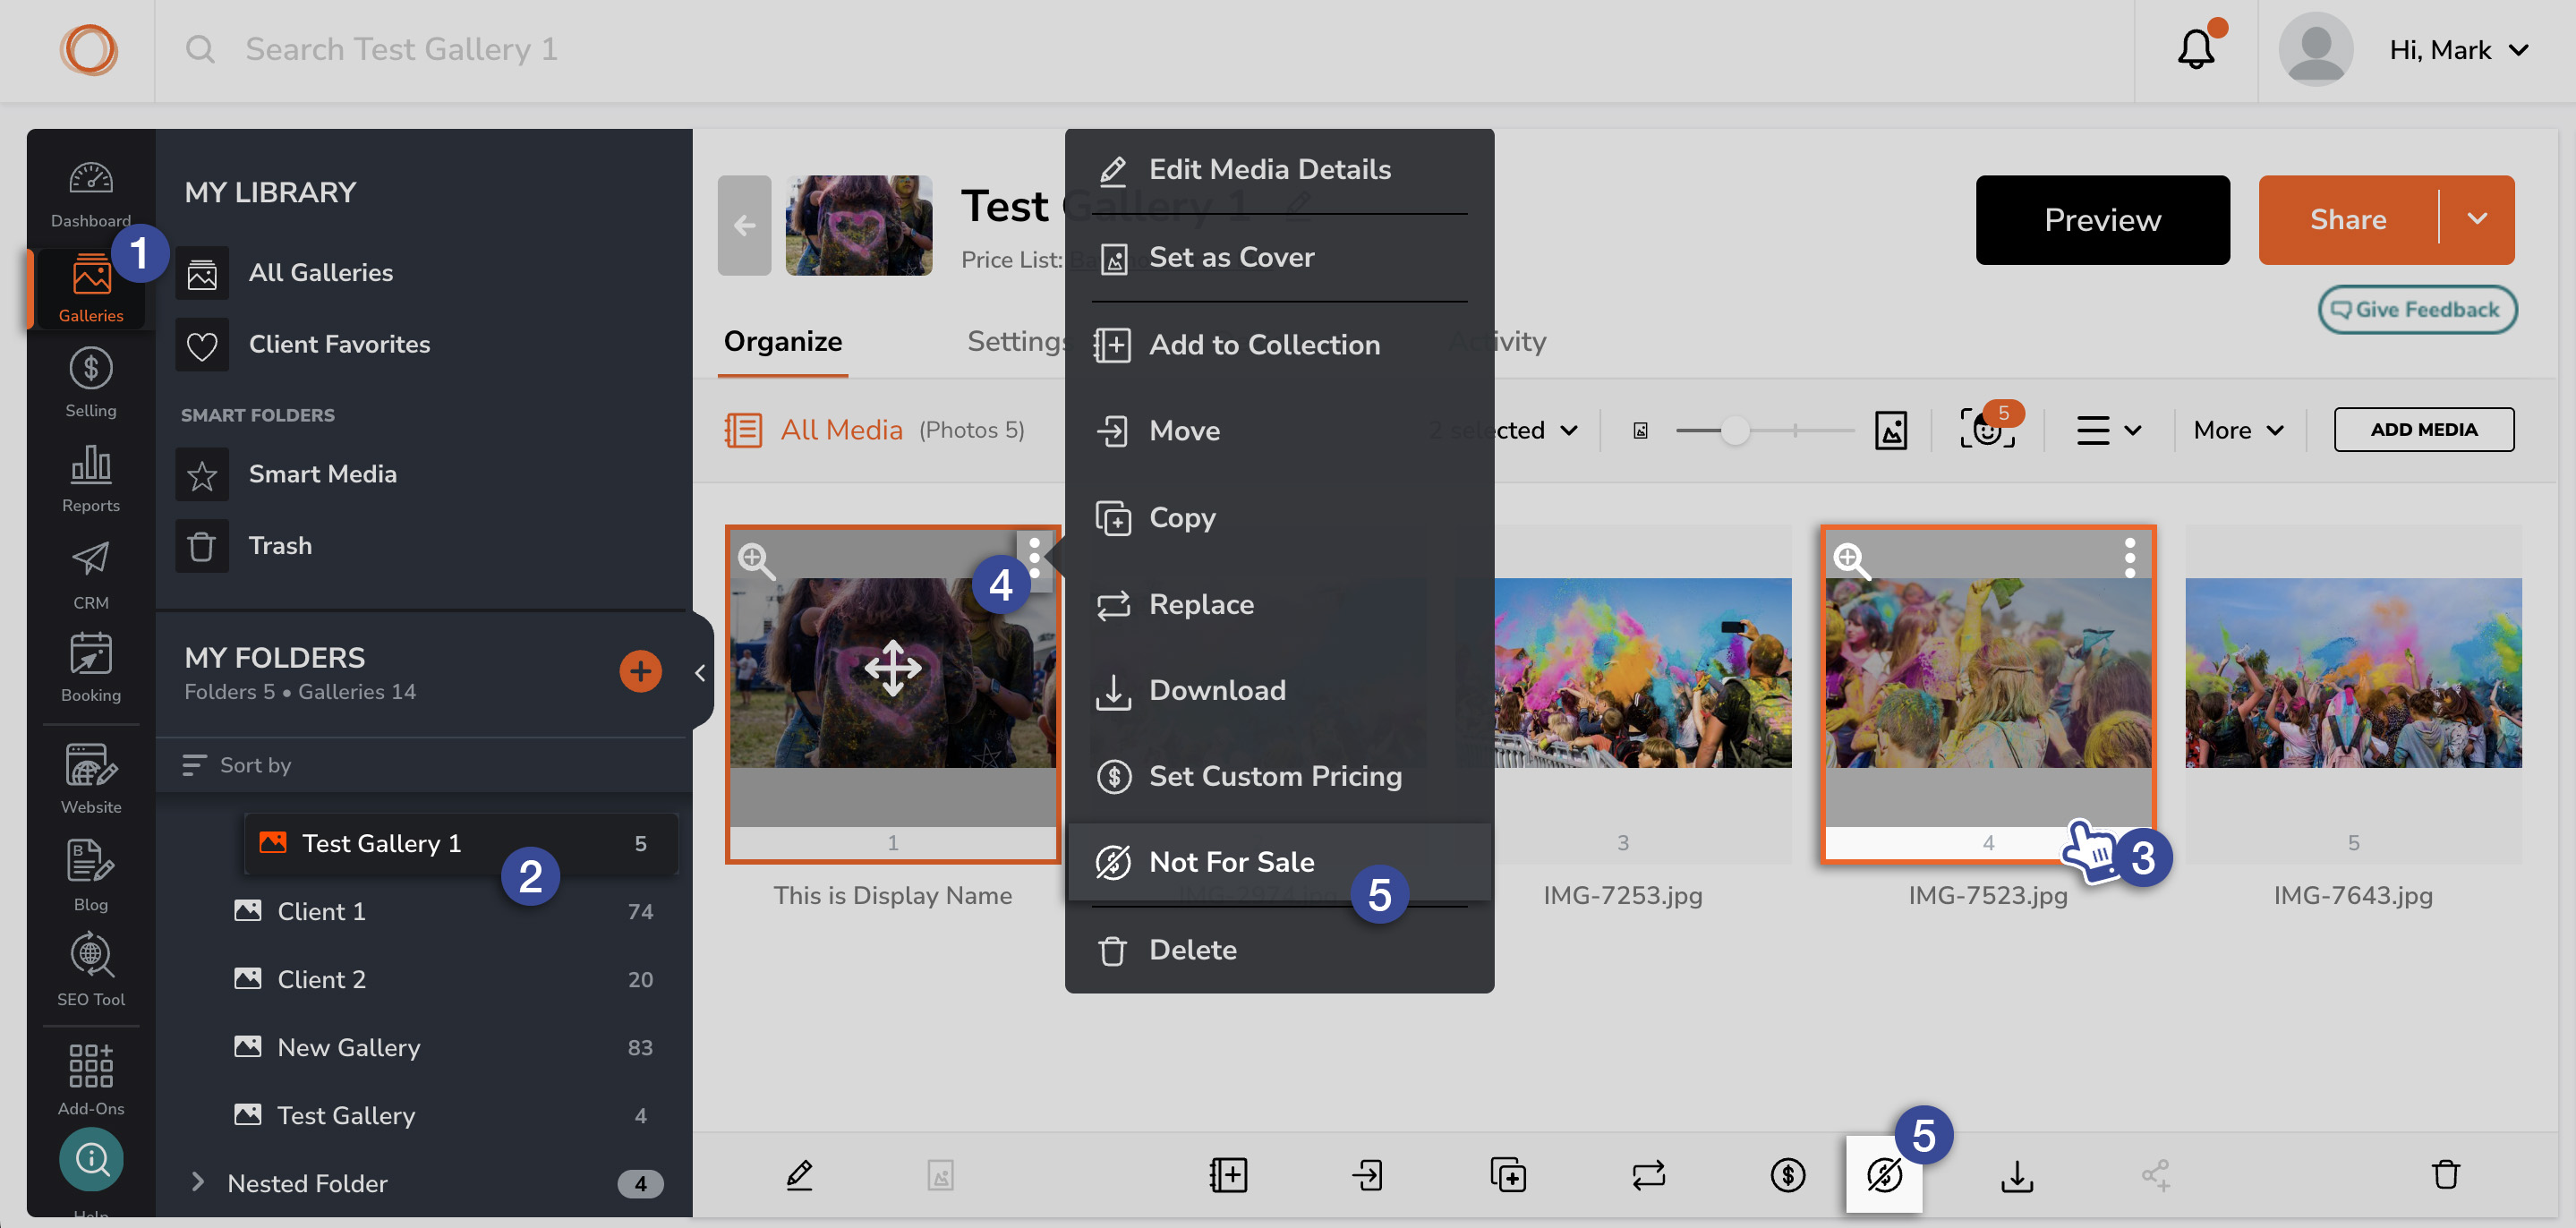Screen dimensions: 2576x1228
Task: Click the zoom magnifier on photo 4
Action: pyautogui.click(x=1850, y=560)
